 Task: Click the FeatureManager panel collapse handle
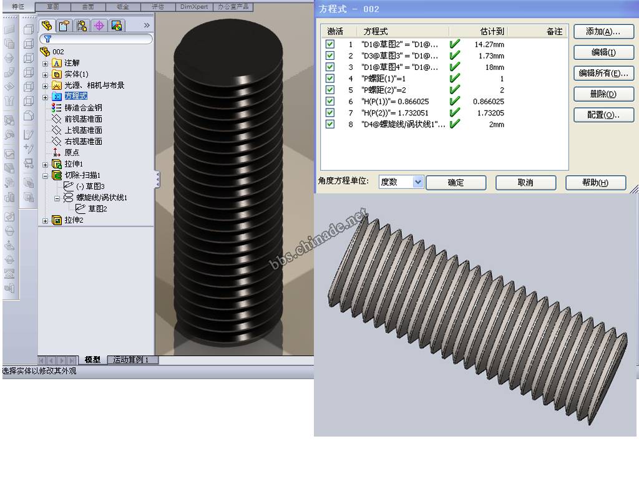(157, 180)
